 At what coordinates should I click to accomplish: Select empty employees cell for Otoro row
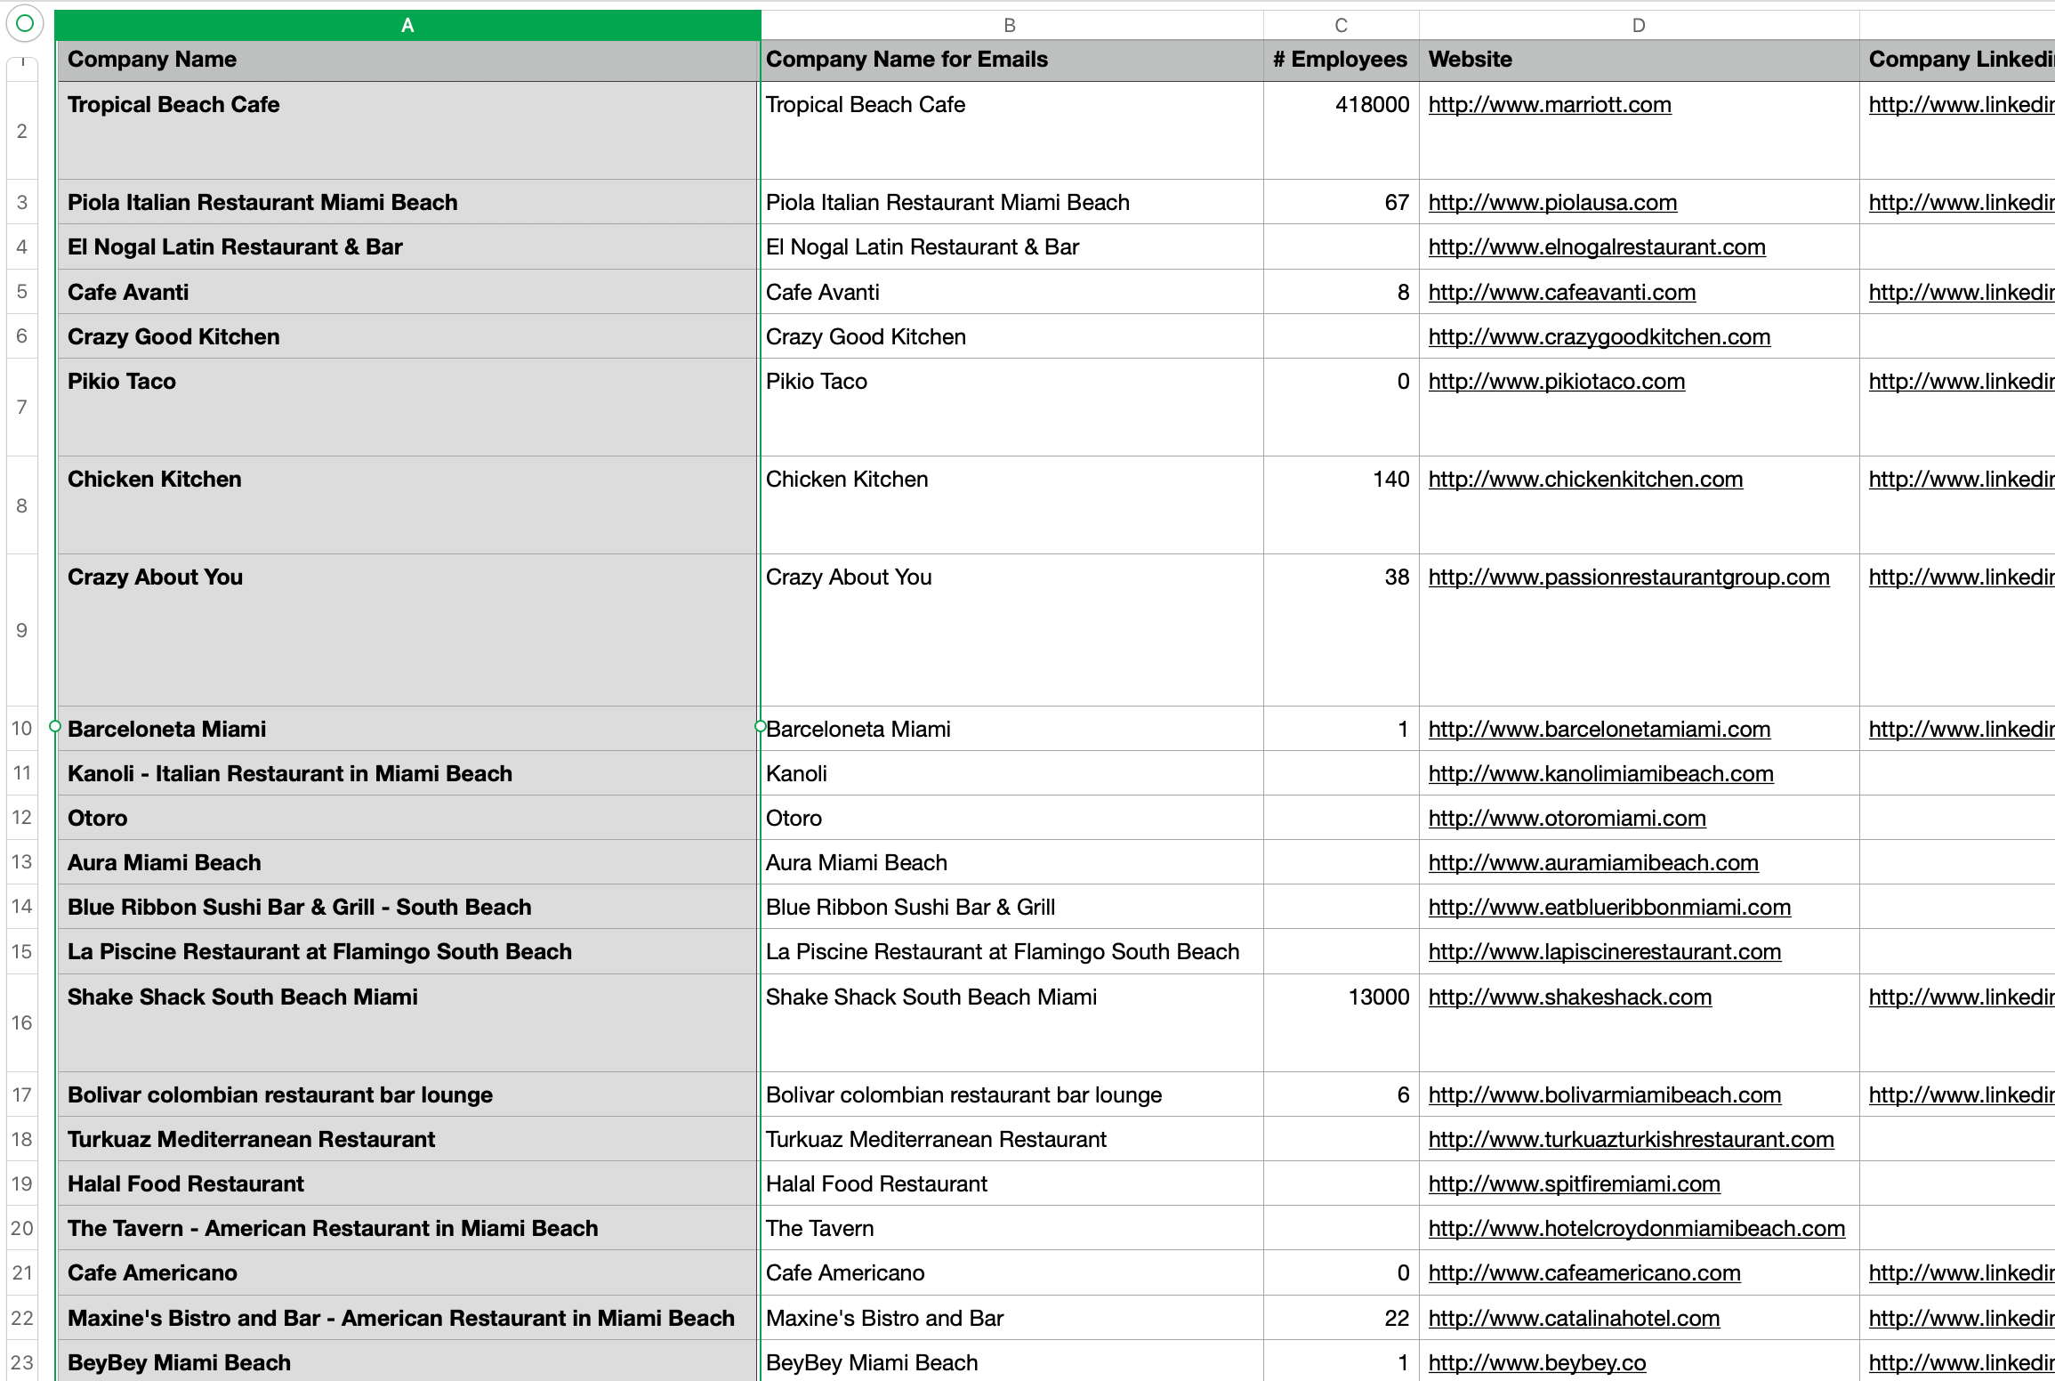(x=1340, y=818)
